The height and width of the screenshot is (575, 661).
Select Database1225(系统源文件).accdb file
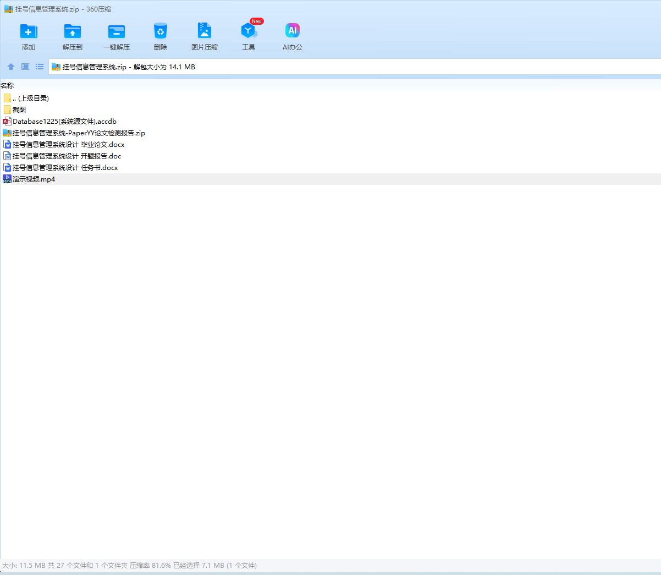point(330,122)
